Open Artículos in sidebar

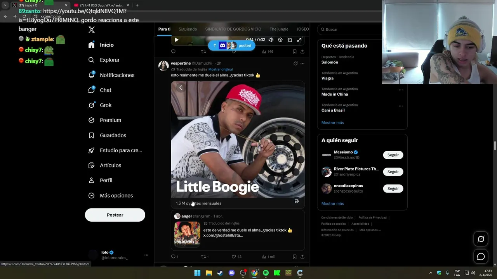pos(104,165)
